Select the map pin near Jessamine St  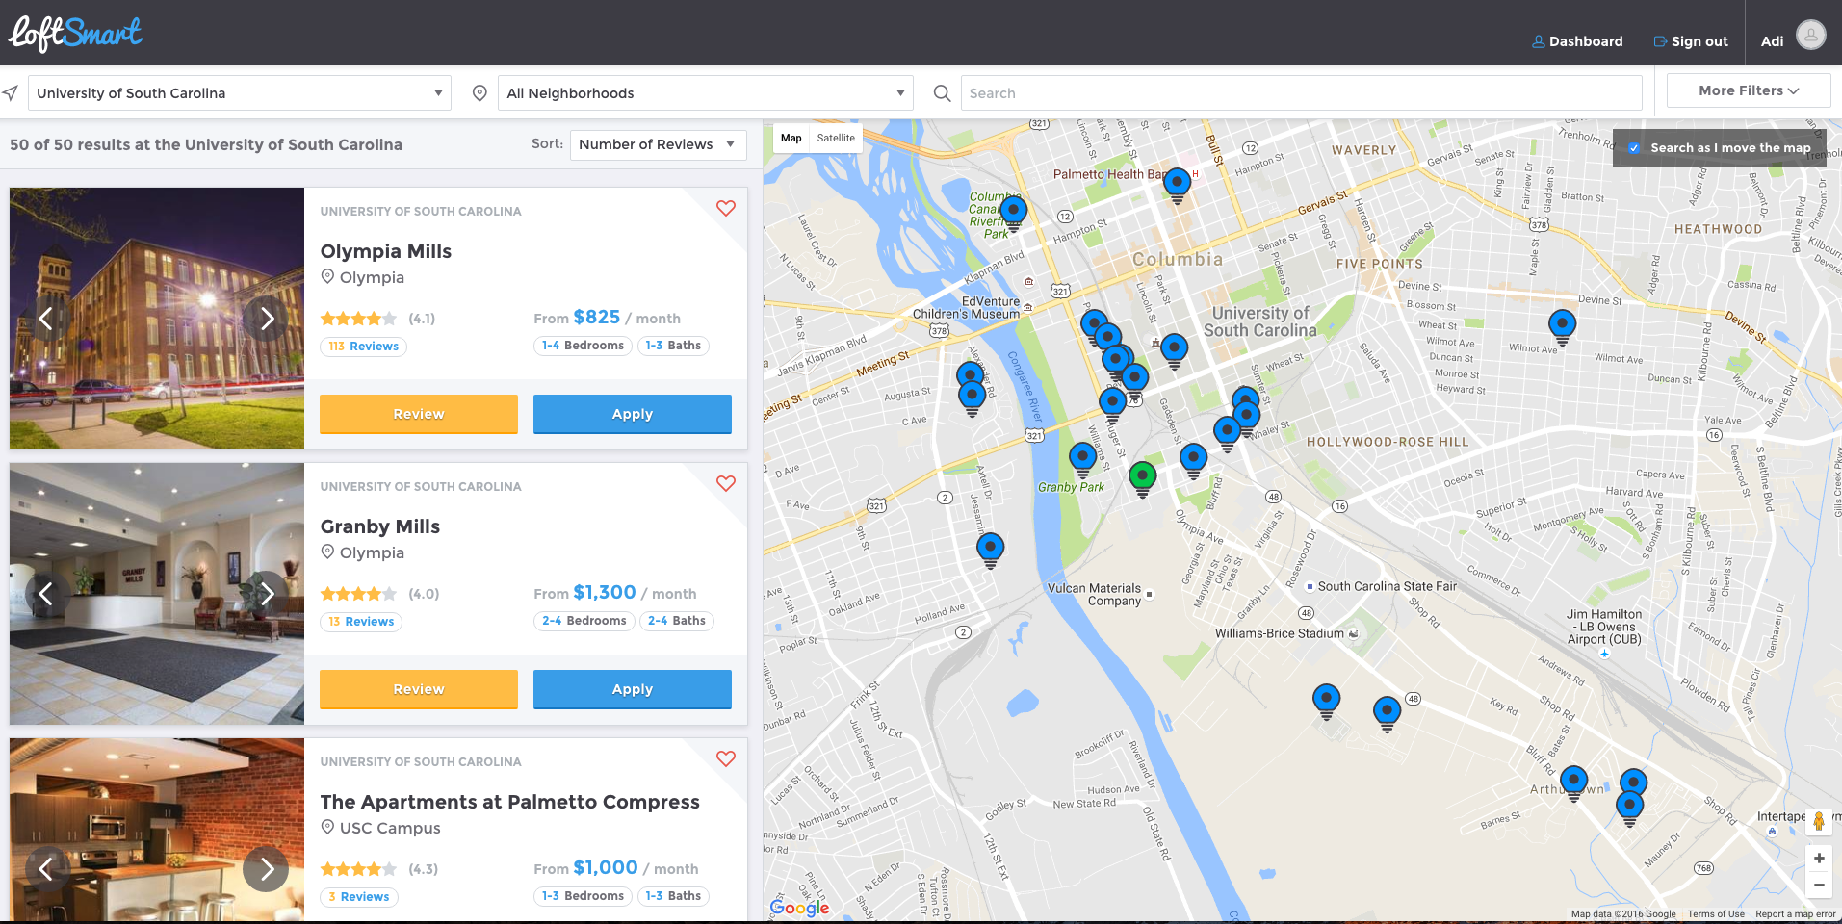[990, 550]
